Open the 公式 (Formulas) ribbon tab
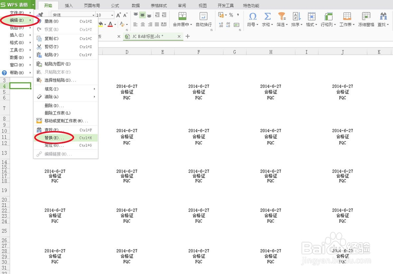 tap(115, 5)
